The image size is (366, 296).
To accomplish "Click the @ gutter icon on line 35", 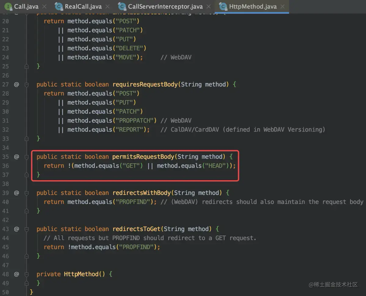I will click(x=16, y=157).
